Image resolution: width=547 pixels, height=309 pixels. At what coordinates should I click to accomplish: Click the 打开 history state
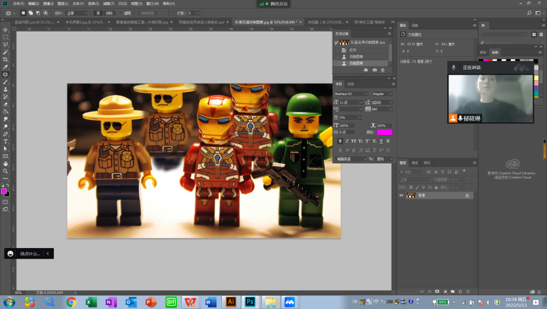[x=353, y=50]
